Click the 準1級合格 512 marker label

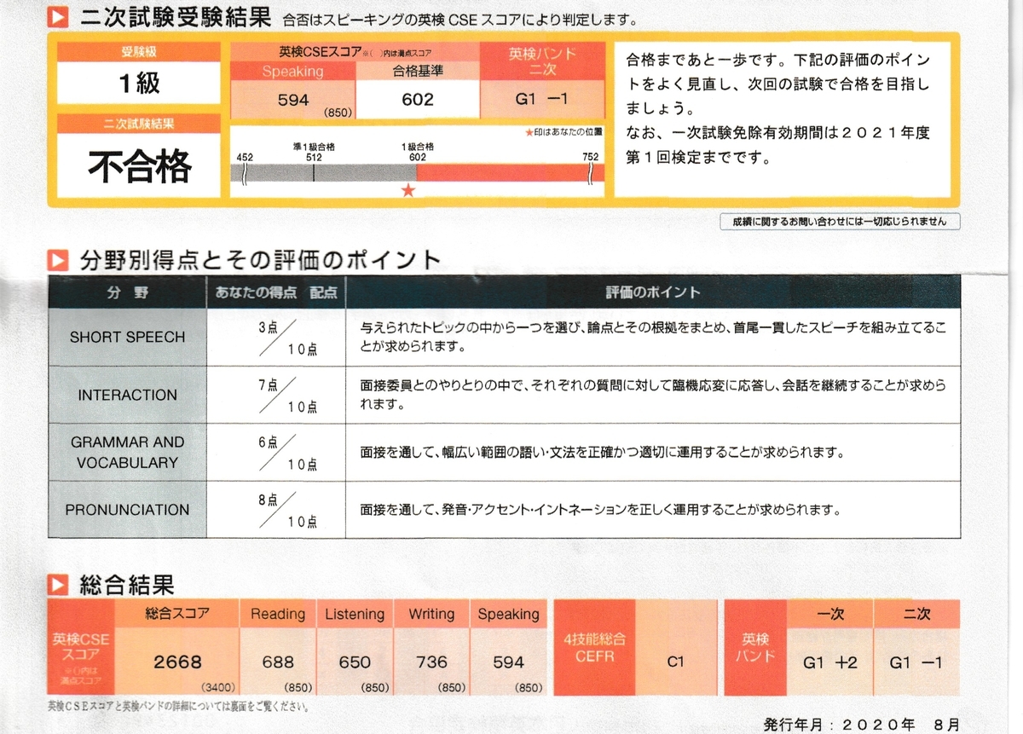coord(314,151)
